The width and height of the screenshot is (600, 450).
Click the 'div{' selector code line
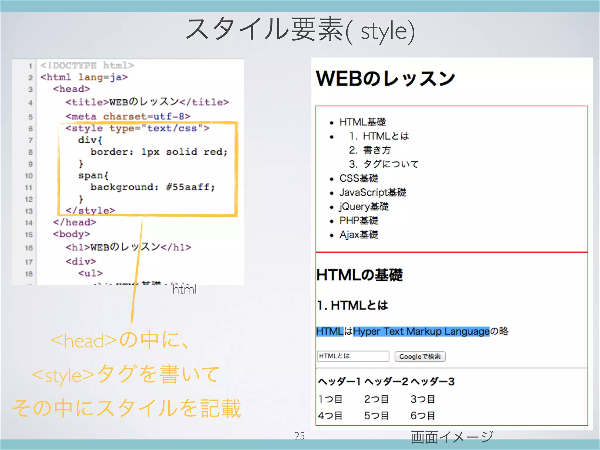coord(90,140)
